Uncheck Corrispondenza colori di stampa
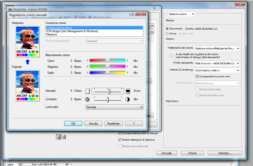 (x=120, y=133)
